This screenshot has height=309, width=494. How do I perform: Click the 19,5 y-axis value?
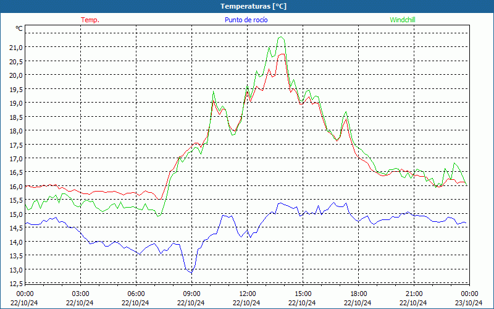[x=16, y=89]
